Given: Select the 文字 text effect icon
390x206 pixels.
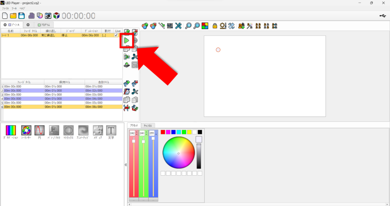Looking at the screenshot, I should 111,131.
